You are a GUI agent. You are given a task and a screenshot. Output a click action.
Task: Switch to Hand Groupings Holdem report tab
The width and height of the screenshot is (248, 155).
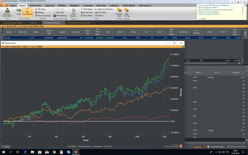point(13,23)
